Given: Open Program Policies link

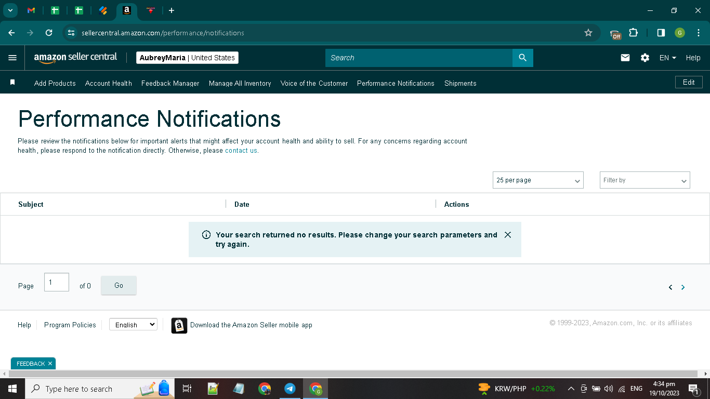Looking at the screenshot, I should (x=70, y=325).
